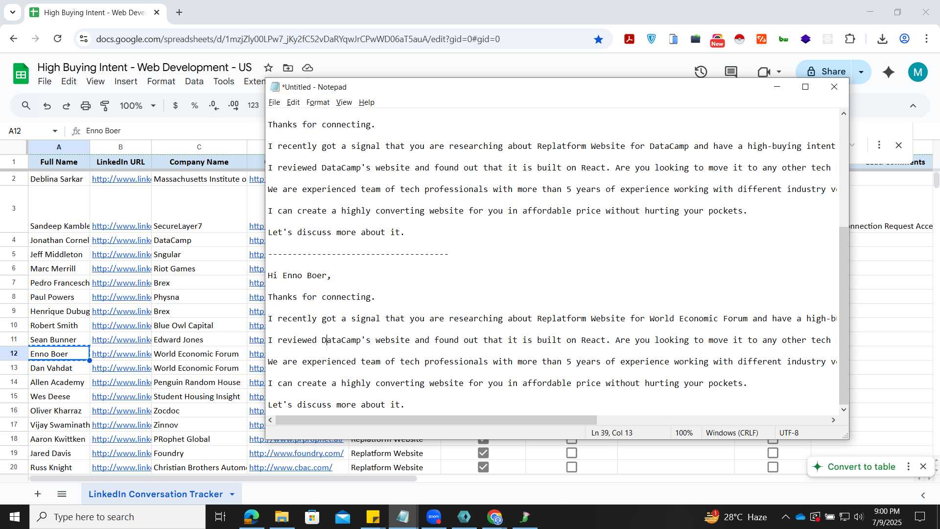Image resolution: width=940 pixels, height=529 pixels.
Task: Redo action in Sheets toolbar
Action: [66, 105]
